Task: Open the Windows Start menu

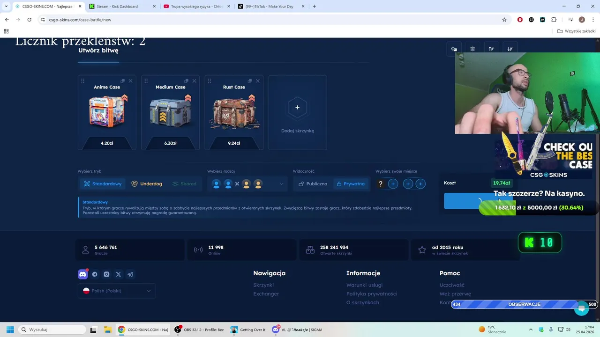Action: pos(10,330)
